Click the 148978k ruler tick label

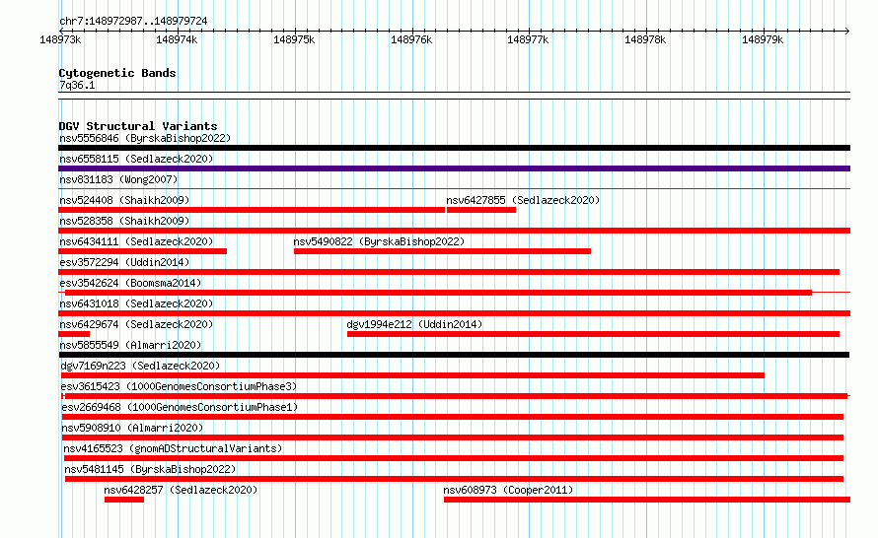tap(645, 40)
